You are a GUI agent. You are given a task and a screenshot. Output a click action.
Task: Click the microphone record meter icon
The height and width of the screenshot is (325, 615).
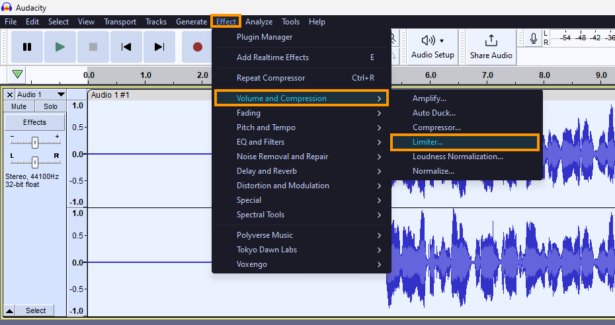(534, 38)
